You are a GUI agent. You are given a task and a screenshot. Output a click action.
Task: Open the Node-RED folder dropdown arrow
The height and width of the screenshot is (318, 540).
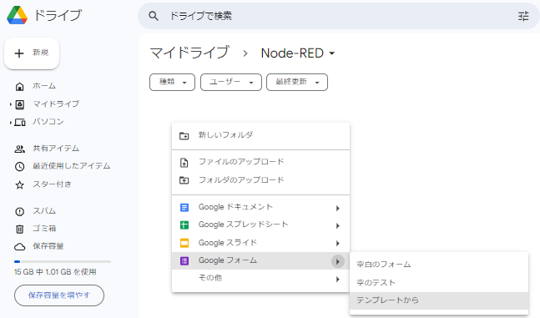pyautogui.click(x=331, y=53)
